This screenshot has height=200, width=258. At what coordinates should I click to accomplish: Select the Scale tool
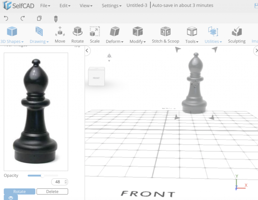(94, 34)
